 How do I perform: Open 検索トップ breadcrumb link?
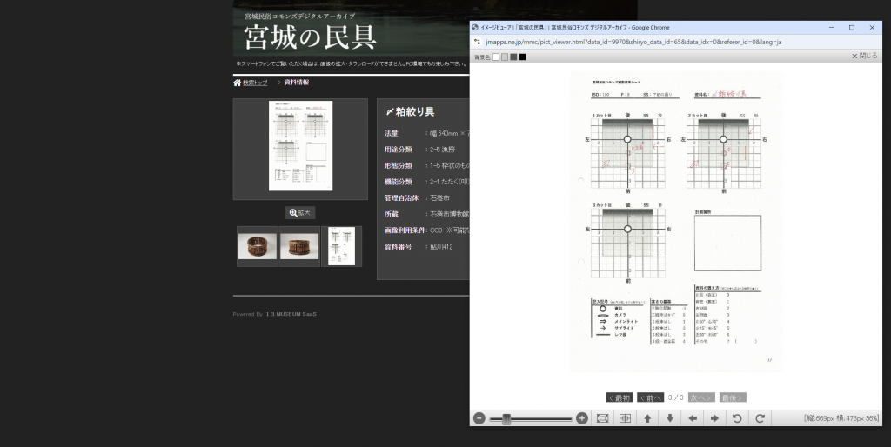click(x=251, y=83)
